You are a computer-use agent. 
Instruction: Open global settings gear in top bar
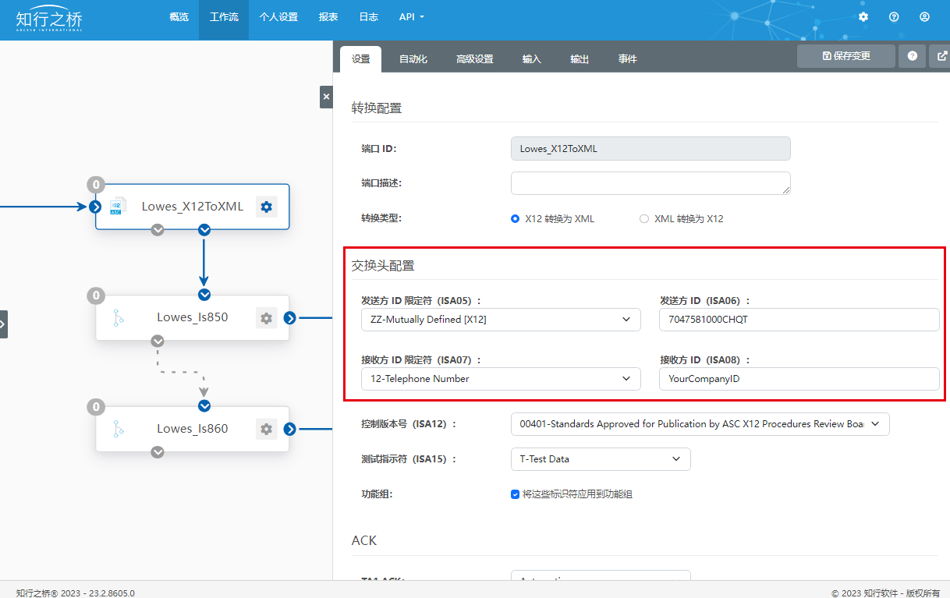pos(863,16)
